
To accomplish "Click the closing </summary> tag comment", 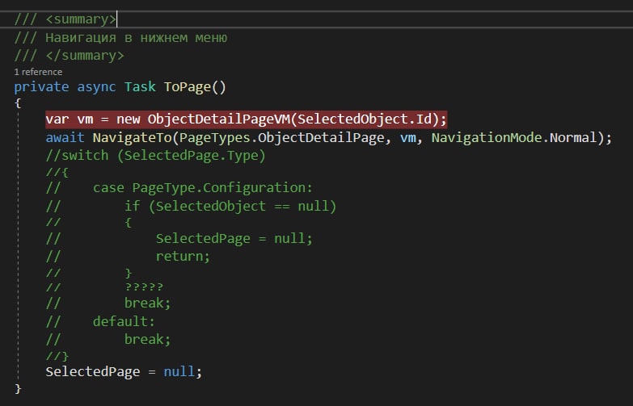I will click(69, 55).
